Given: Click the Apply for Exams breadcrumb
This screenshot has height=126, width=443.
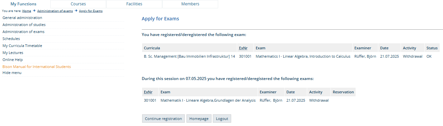Looking at the screenshot, I should 91,11.
